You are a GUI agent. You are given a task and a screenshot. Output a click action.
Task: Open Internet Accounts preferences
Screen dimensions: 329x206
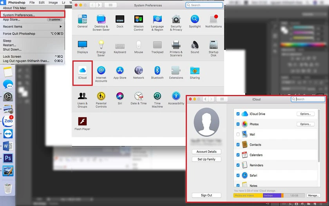coord(101,74)
